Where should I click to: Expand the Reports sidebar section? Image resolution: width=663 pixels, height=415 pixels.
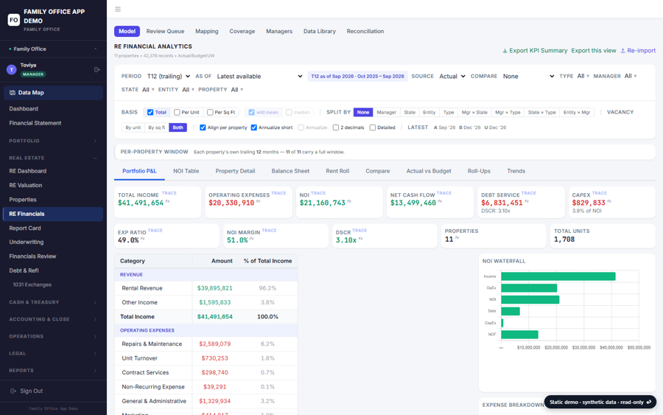tap(53, 371)
